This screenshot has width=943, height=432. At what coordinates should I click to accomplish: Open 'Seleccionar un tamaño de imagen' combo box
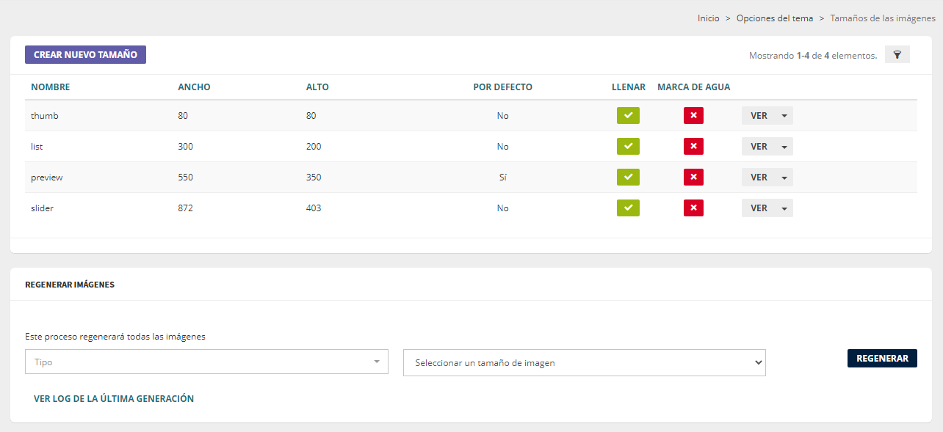(x=584, y=362)
